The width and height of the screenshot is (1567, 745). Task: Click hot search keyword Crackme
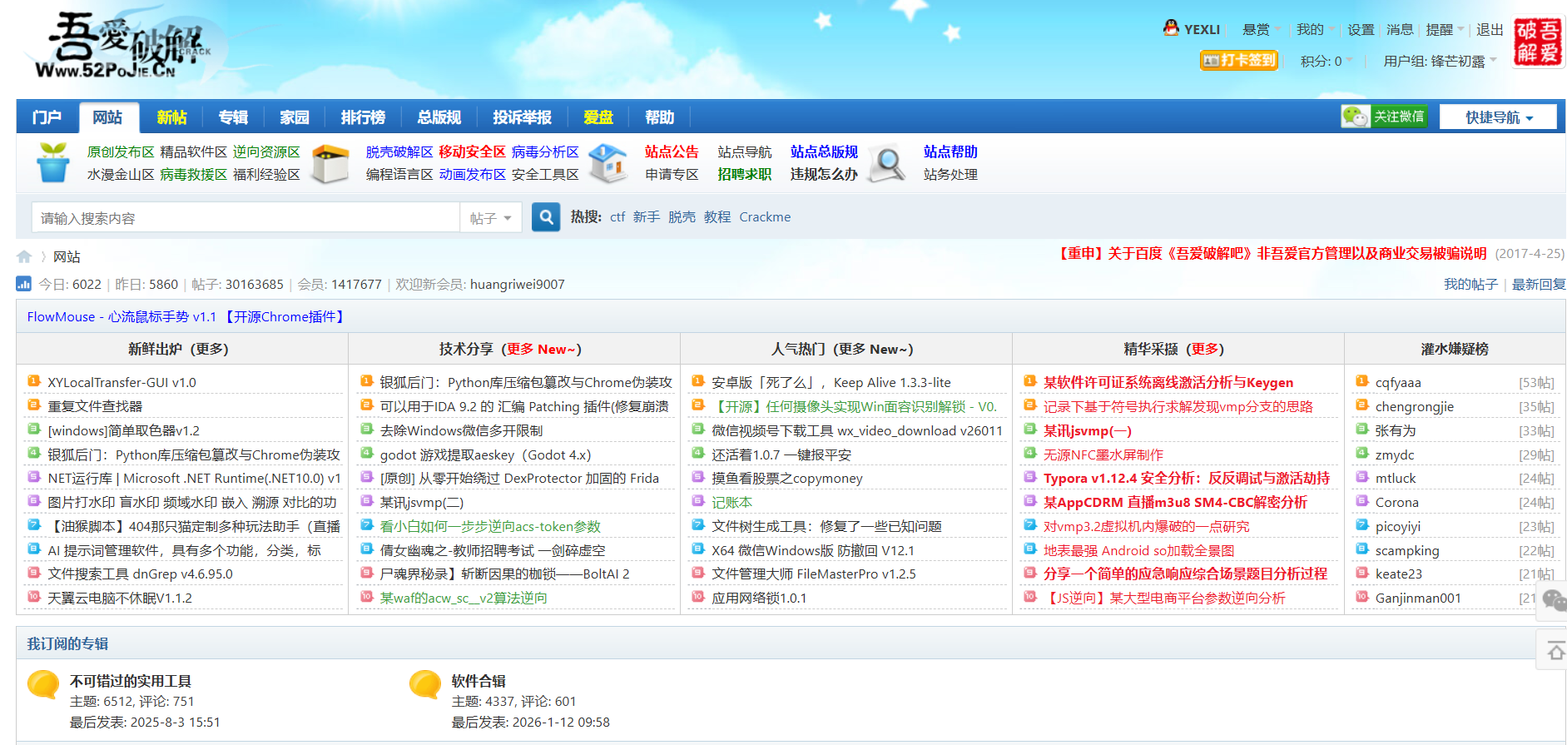click(764, 217)
